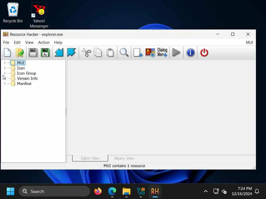Viewport: 266px width, 199px height.
Task: Open a file with the folder icon
Action: tap(20, 52)
